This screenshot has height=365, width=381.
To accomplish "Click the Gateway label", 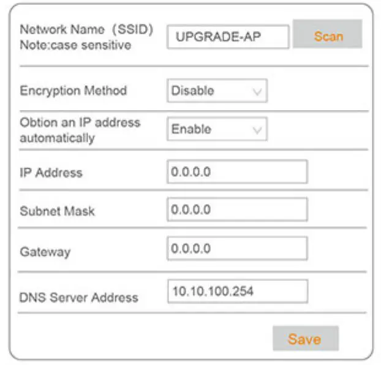I will coord(45,251).
